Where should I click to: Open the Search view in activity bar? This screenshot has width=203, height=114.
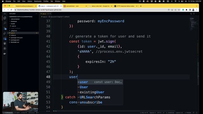(x=5, y=23)
